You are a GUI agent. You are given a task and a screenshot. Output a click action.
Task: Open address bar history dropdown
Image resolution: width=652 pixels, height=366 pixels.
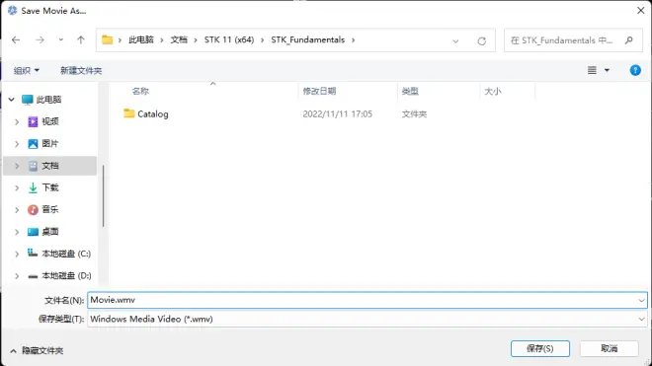[455, 40]
